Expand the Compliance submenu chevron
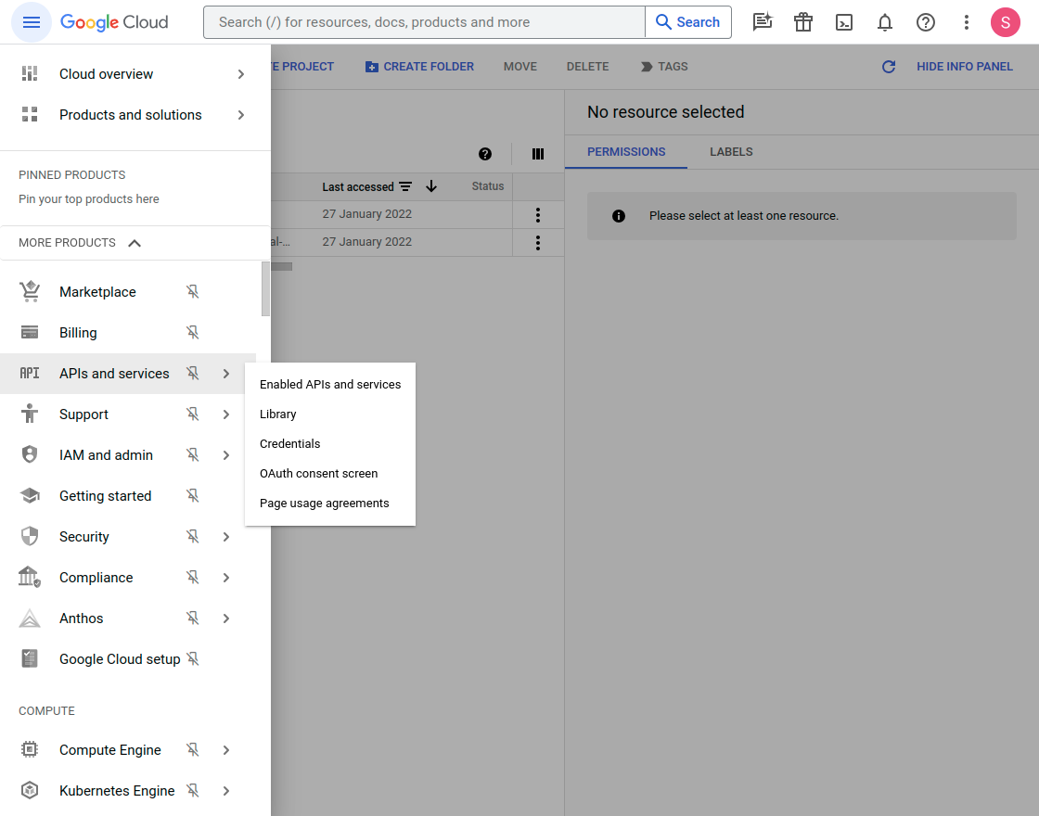 226,578
